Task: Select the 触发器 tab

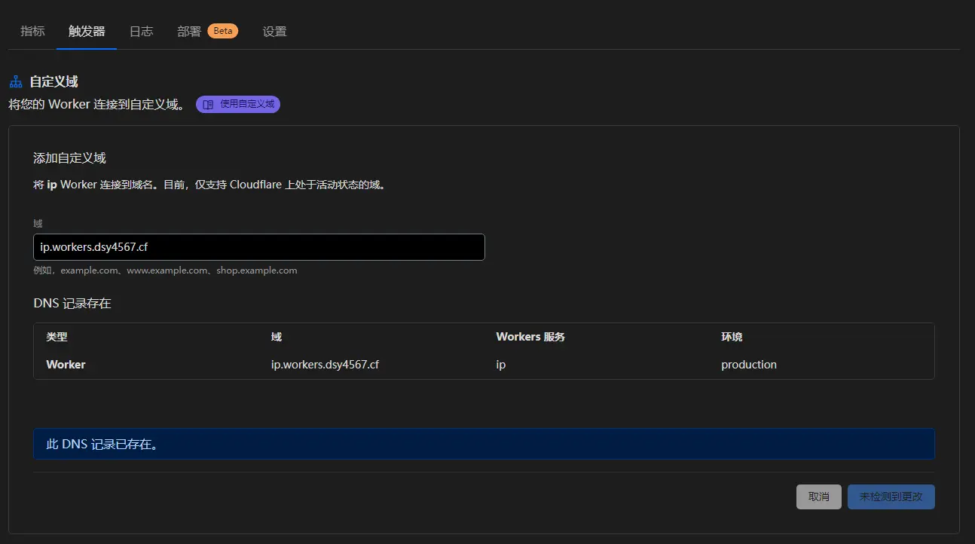Action: (x=87, y=31)
